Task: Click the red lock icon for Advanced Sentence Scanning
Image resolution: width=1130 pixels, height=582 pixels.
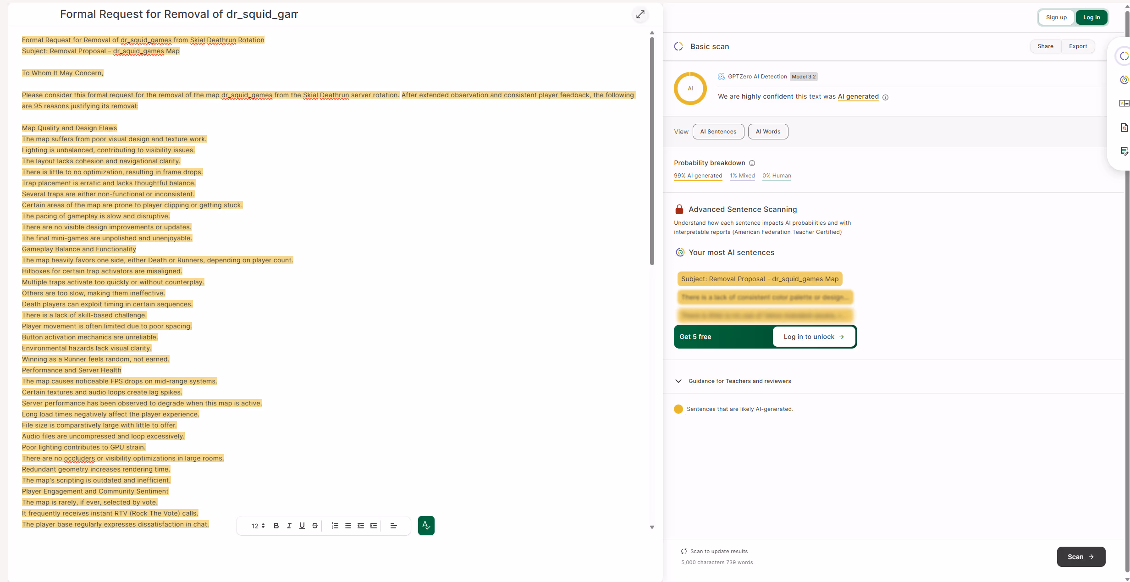Action: [679, 209]
